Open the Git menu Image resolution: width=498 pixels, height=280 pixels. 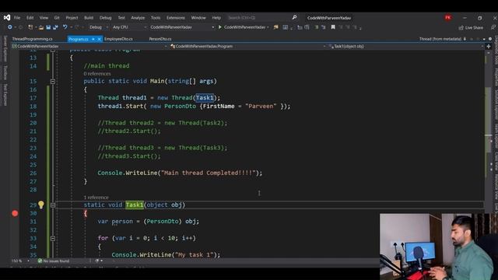point(57,18)
